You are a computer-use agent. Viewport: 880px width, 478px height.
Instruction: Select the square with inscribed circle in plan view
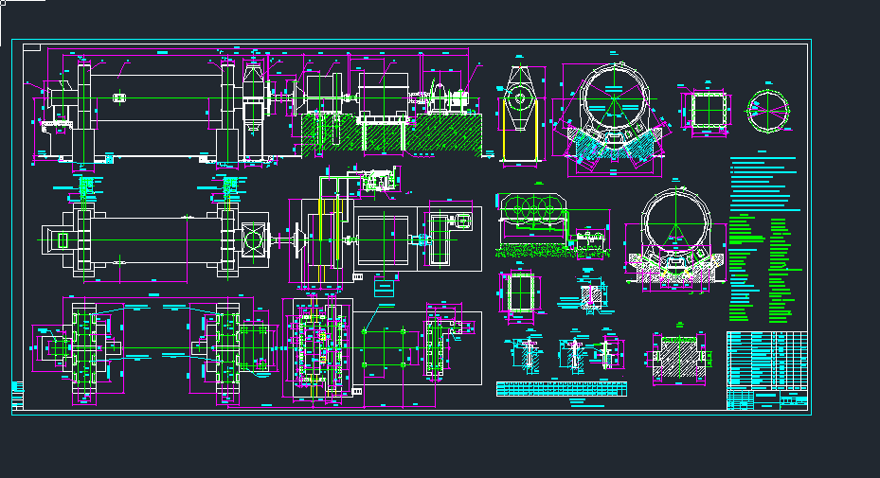[256, 239]
